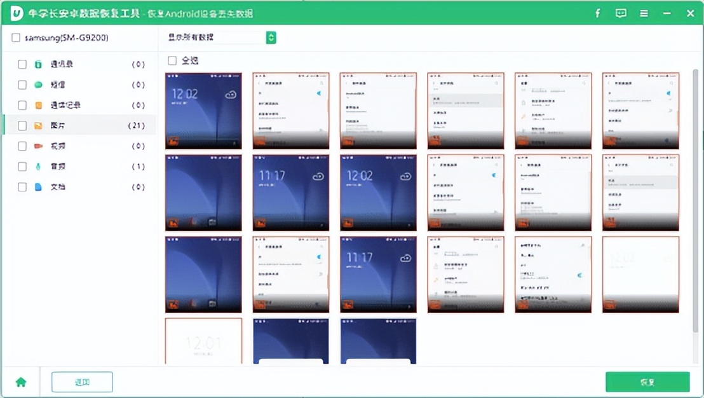Click the contacts (通讯录) category icon
704x398 pixels.
(38, 64)
